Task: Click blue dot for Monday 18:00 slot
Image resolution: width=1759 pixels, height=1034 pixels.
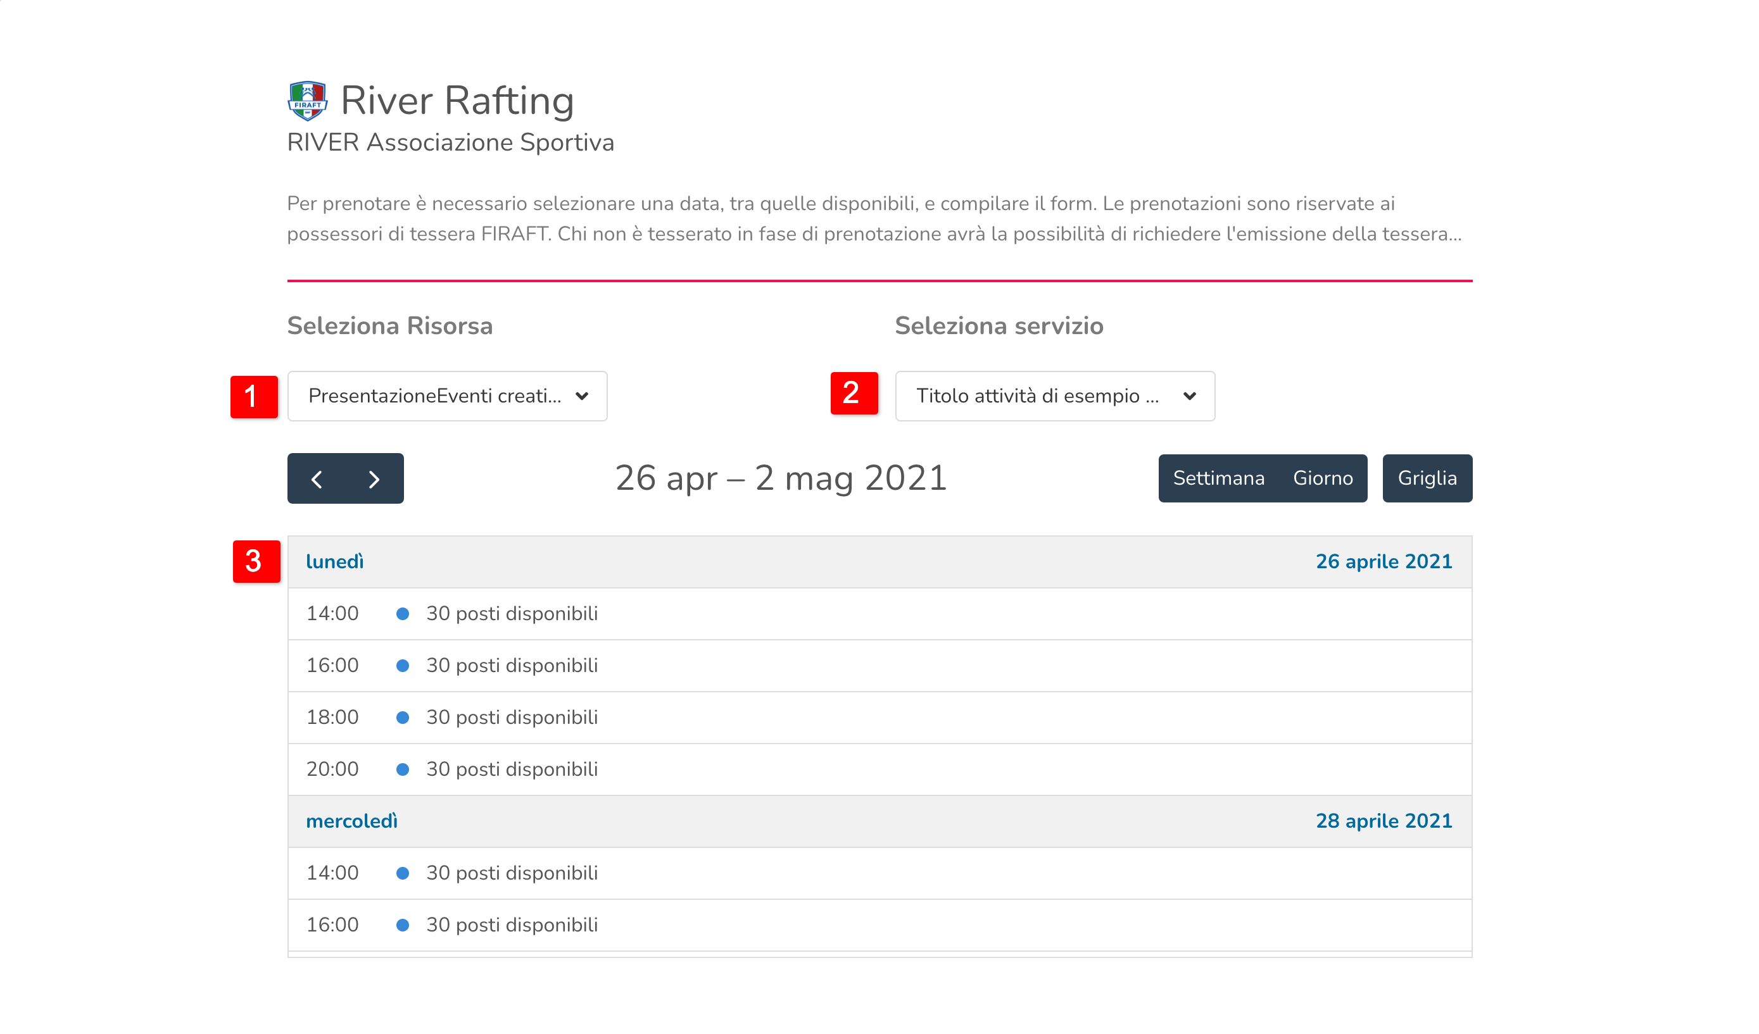Action: [403, 717]
